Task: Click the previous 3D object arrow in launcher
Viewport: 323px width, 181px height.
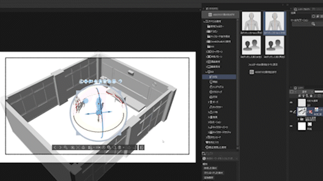Action: [55, 147]
